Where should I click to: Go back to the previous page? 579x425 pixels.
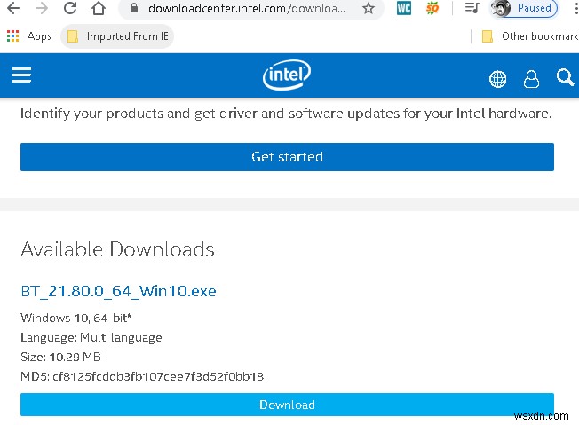[x=13, y=8]
